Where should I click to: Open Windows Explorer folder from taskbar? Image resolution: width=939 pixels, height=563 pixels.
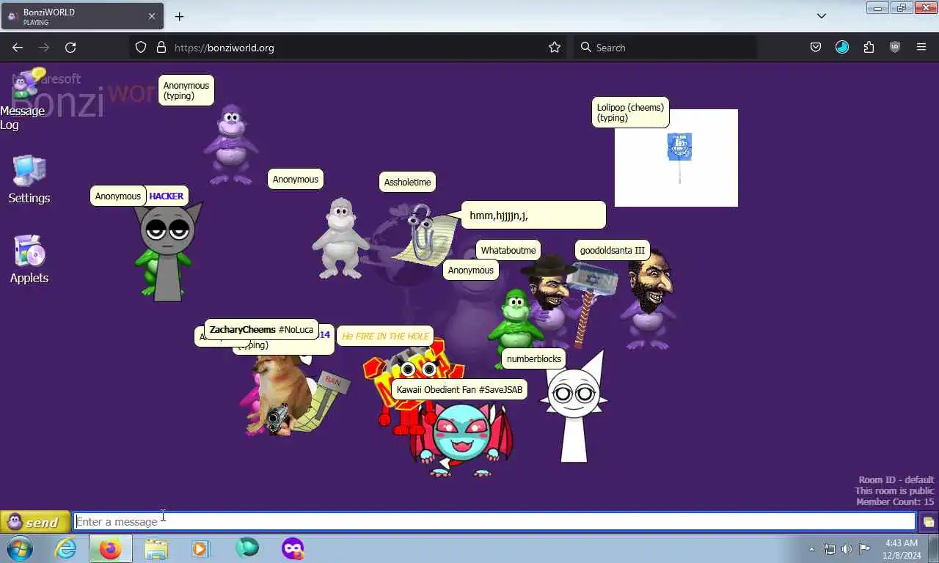[x=156, y=548]
